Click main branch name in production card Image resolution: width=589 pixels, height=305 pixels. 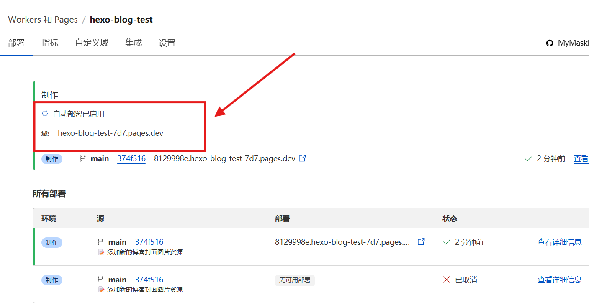coord(100,159)
